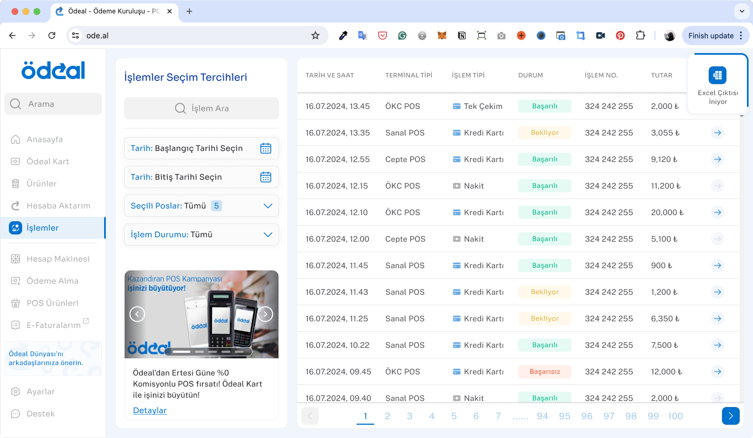Expand the tab search dropdown arrow
753x438 pixels.
pyautogui.click(x=741, y=11)
